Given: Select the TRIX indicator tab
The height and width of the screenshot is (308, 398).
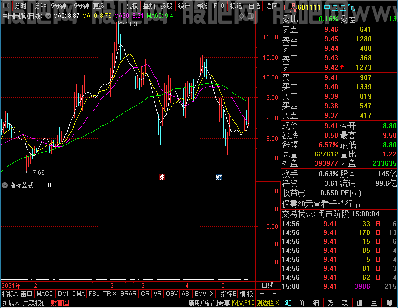Looking at the screenshot, I should coord(110,294).
